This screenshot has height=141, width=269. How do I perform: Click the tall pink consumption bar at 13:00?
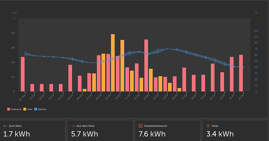coord(146,65)
